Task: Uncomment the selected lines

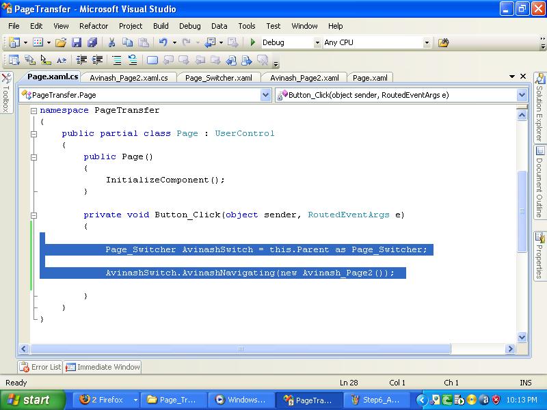Action: click(133, 60)
